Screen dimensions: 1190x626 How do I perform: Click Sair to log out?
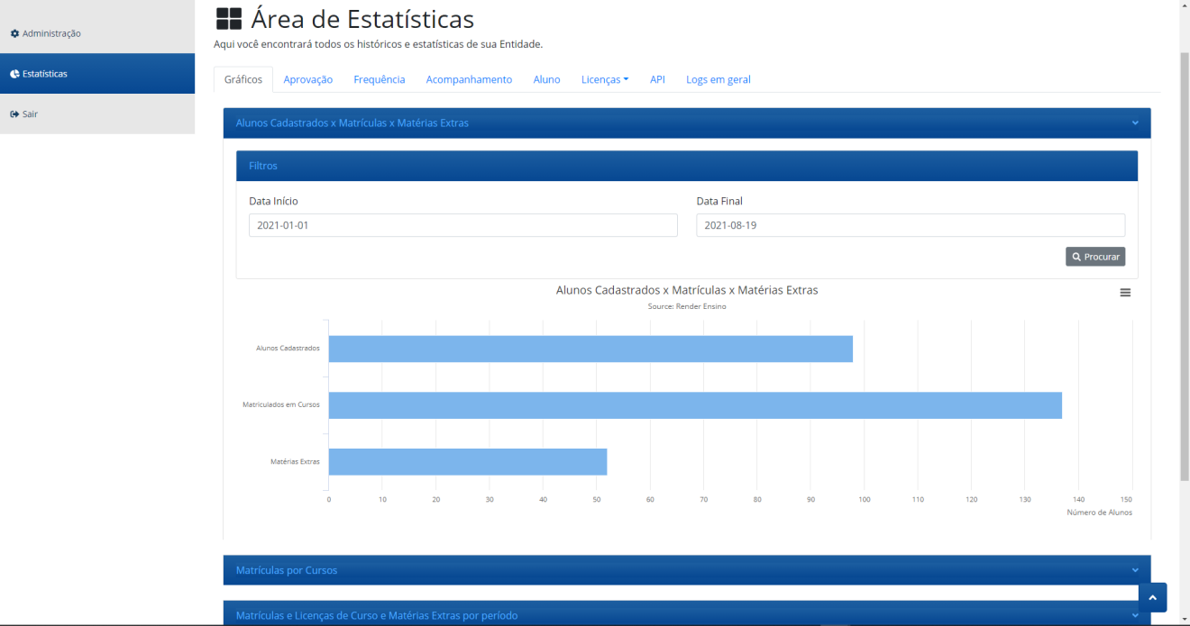click(x=27, y=113)
